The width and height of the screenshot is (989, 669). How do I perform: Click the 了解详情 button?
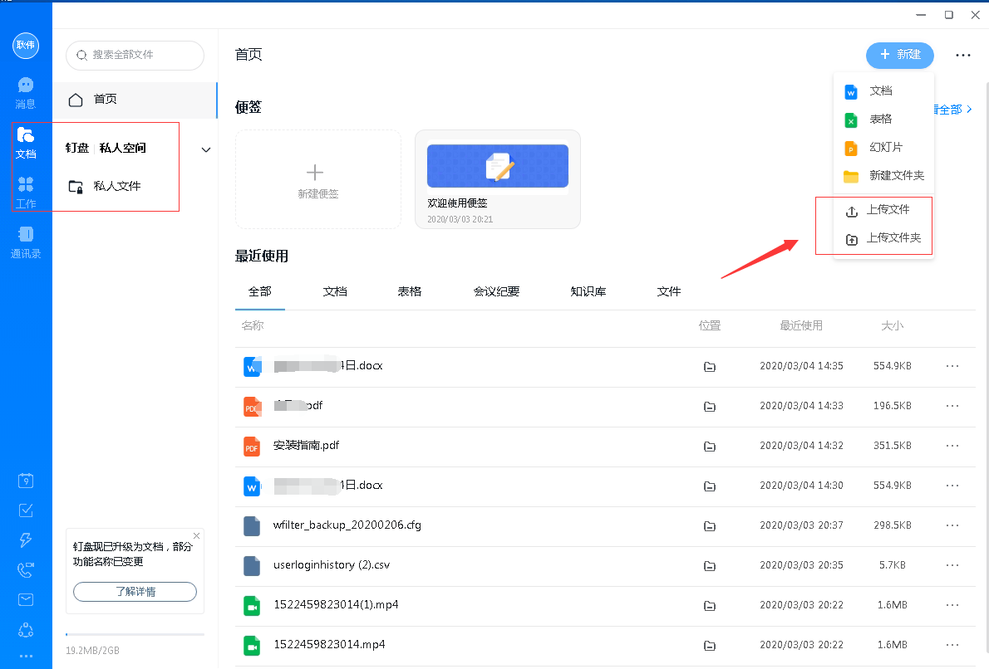(135, 592)
